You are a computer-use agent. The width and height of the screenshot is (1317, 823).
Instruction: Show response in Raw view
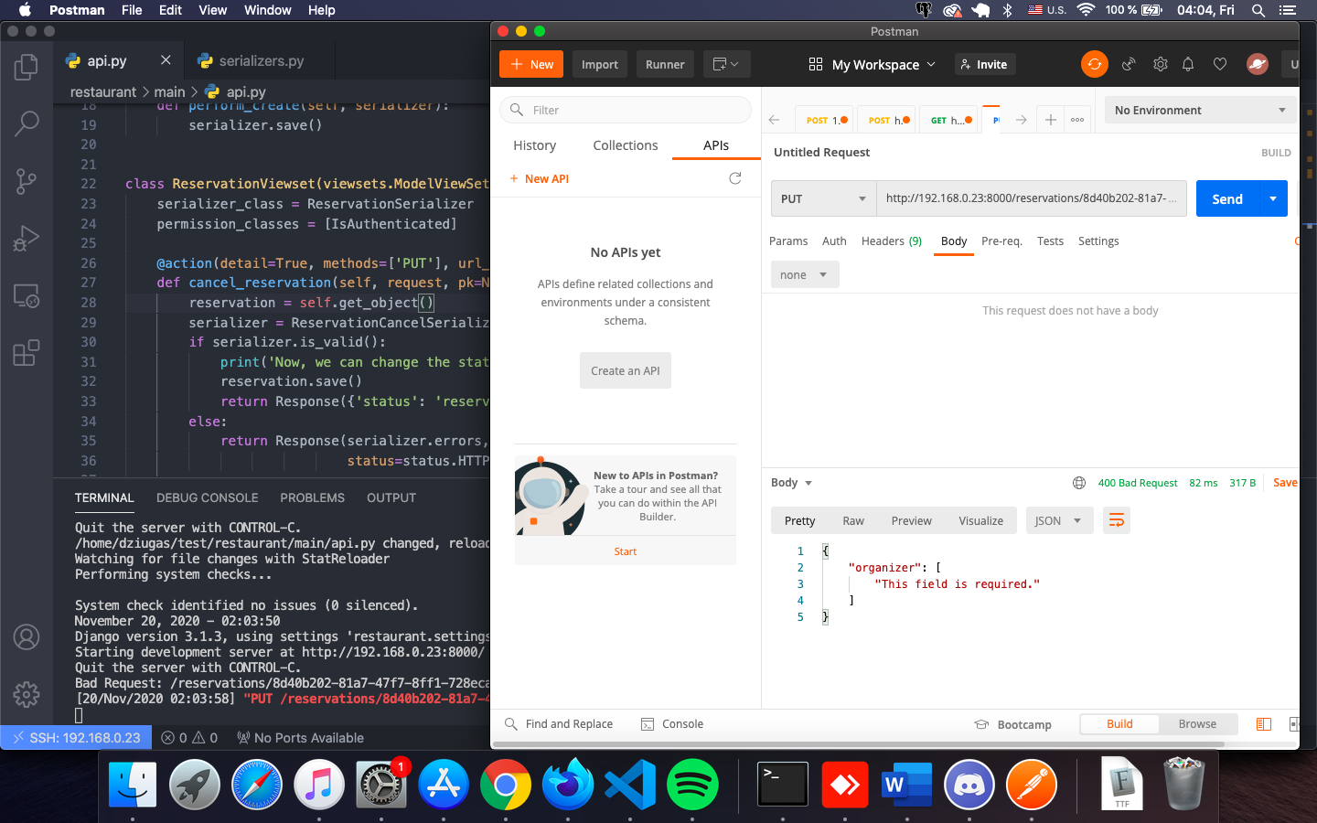853,520
